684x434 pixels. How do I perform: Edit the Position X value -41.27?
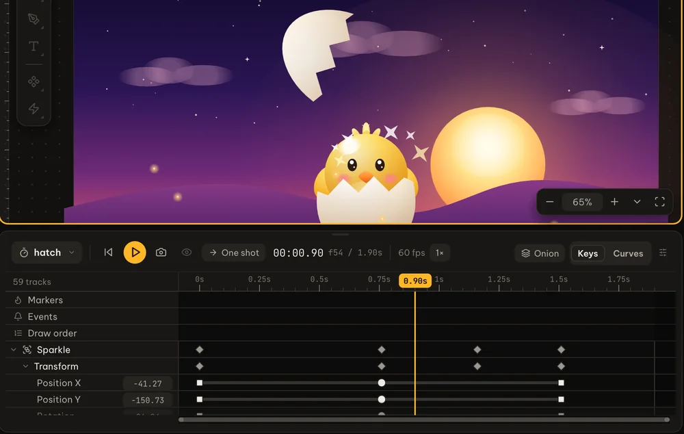pyautogui.click(x=148, y=383)
